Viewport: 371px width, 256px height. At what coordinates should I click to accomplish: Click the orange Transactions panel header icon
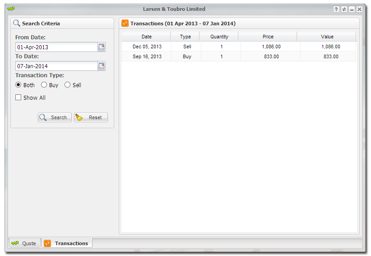pyautogui.click(x=125, y=23)
